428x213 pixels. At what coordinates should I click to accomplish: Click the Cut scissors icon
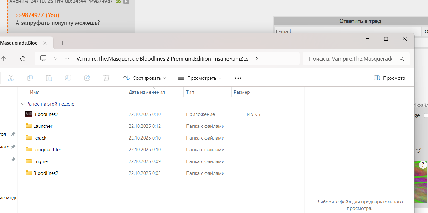click(x=11, y=78)
